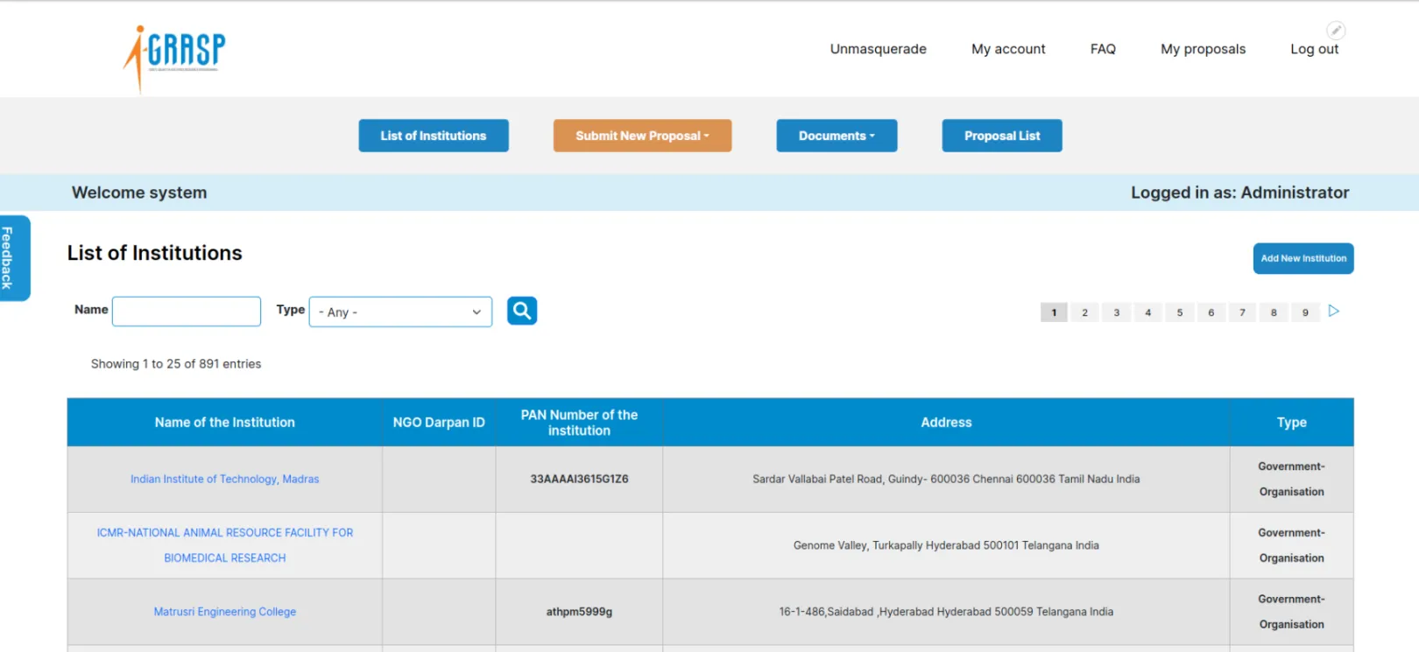Screen dimensions: 1419x652
Task: Select current page 1 in pagination
Action: [x=1054, y=312]
